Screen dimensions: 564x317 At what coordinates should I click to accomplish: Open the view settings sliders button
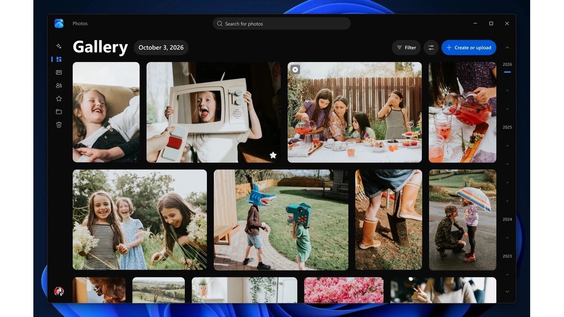tap(431, 47)
